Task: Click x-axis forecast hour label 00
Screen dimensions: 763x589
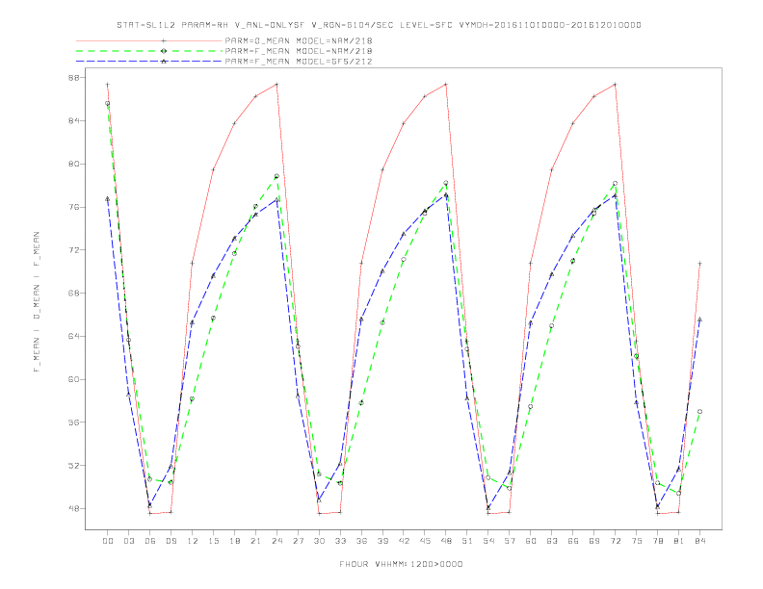Action: click(x=108, y=541)
